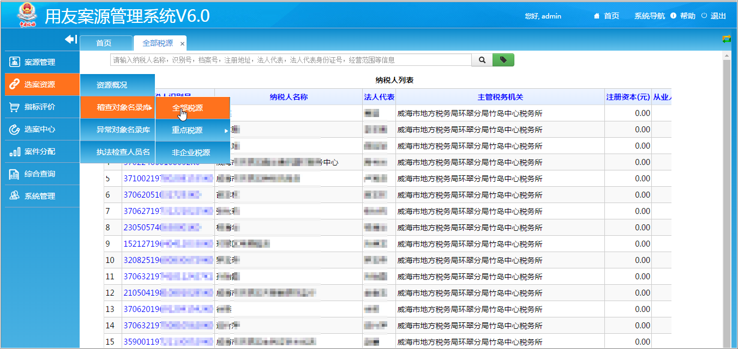The width and height of the screenshot is (738, 349).
Task: Click the 案源管理 sidebar icon
Action: (x=14, y=62)
